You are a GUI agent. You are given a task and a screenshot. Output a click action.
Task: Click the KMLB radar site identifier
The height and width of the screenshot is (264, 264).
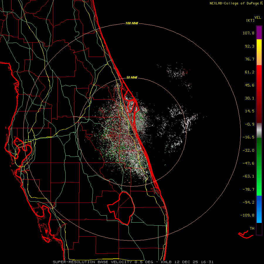167,262
